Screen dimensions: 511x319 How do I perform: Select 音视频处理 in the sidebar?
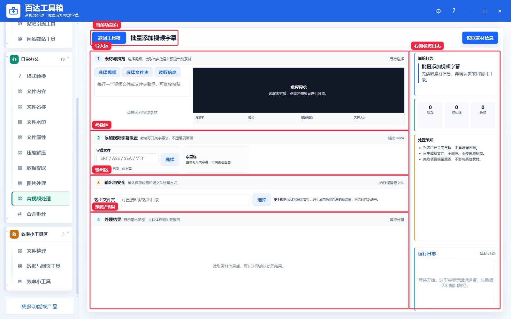41,198
